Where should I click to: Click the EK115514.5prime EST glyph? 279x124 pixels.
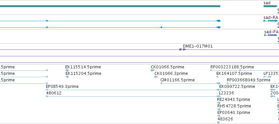pos(67,70)
